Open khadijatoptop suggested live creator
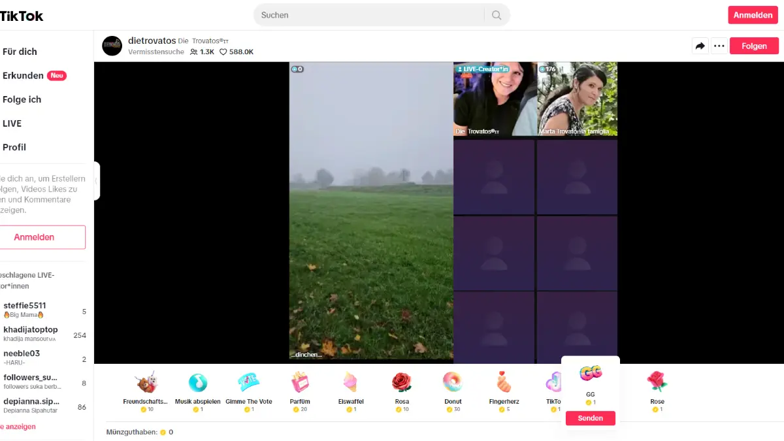The width and height of the screenshot is (784, 441). tap(31, 330)
